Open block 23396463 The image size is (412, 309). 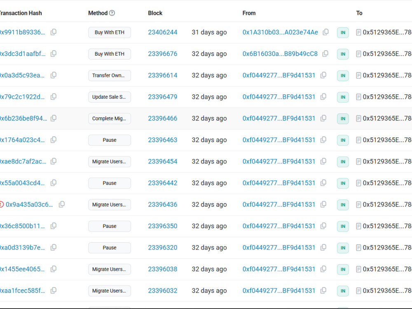coord(163,140)
